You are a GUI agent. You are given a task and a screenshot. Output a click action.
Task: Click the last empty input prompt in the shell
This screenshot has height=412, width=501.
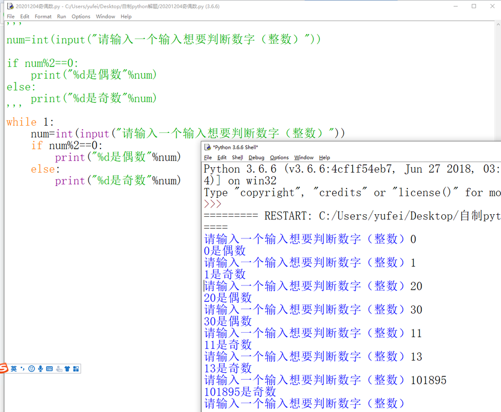pos(304,403)
